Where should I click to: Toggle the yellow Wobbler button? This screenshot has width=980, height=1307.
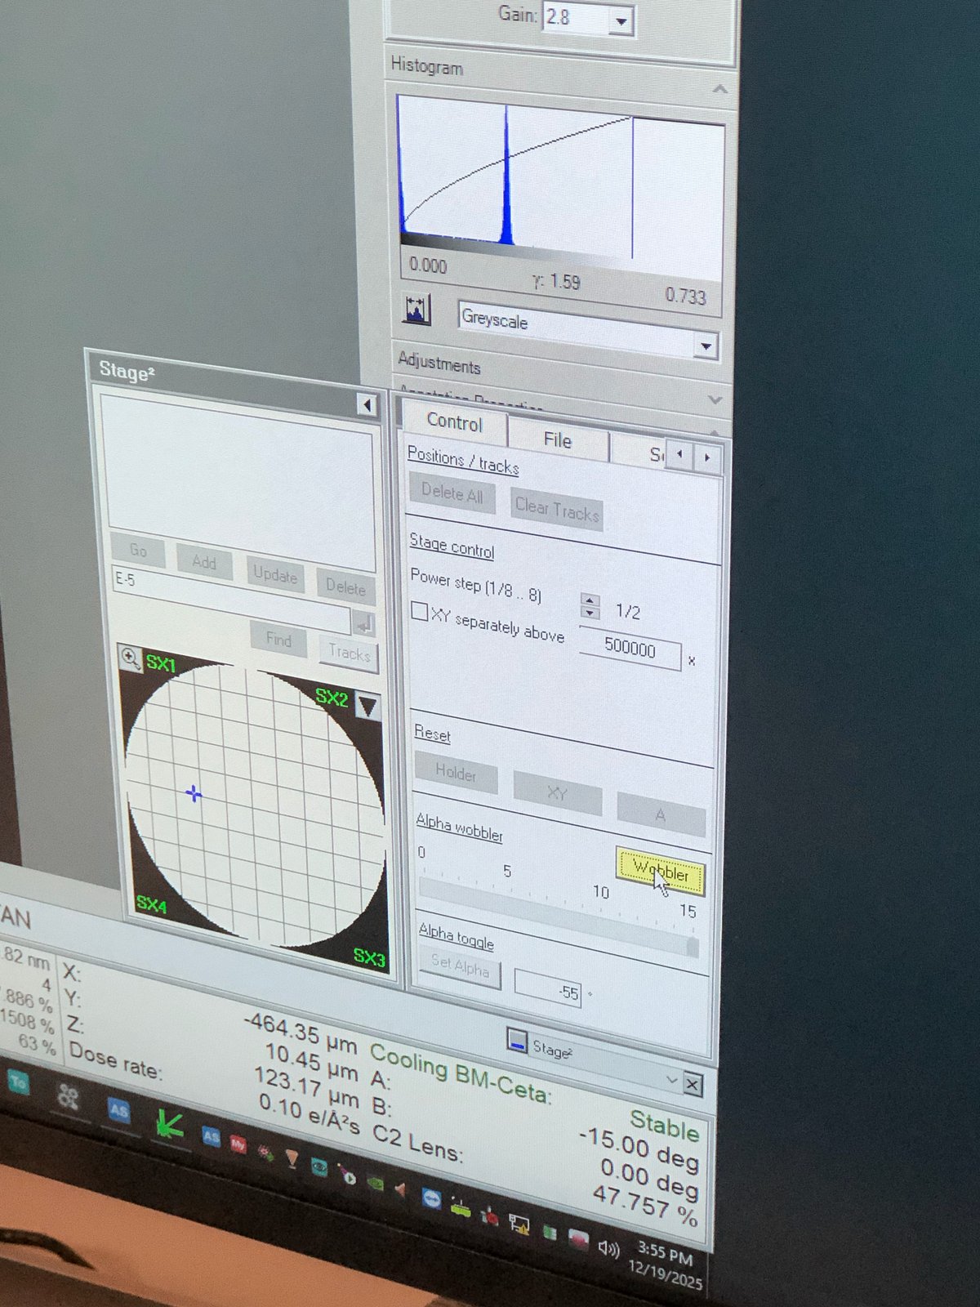[x=661, y=873]
